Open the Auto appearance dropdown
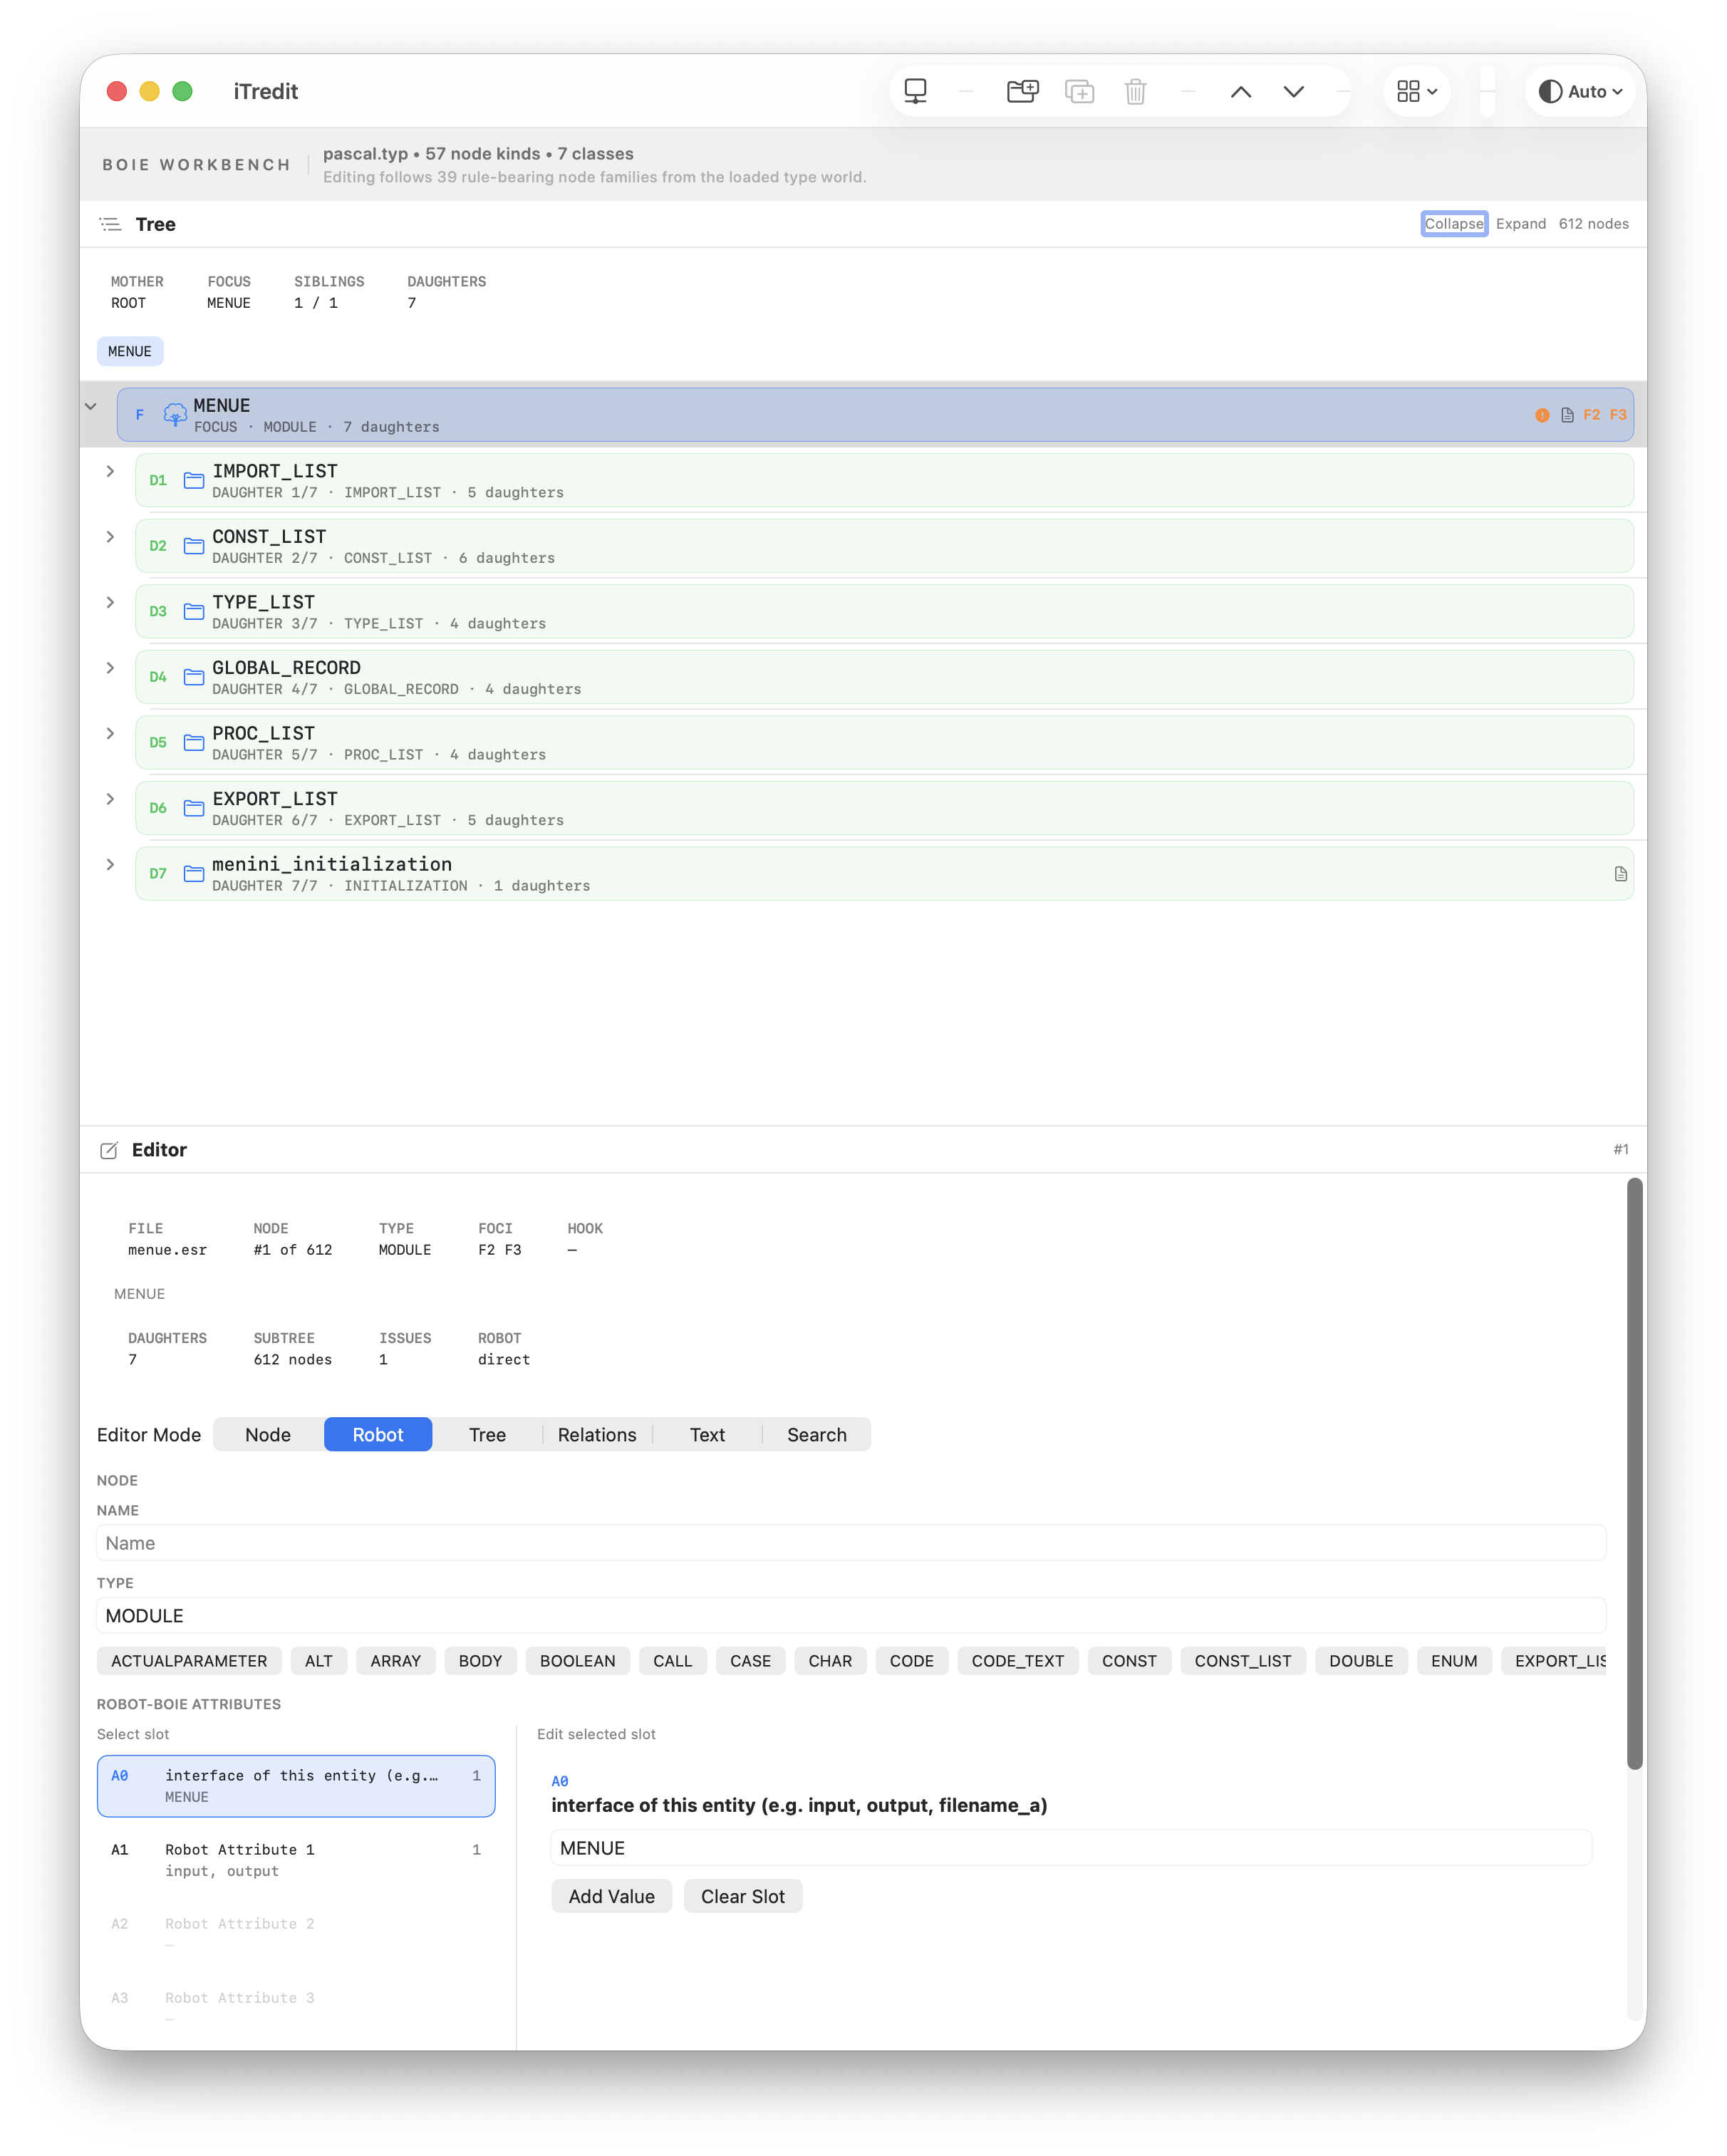Viewport: 1727px width, 2156px height. click(1580, 91)
